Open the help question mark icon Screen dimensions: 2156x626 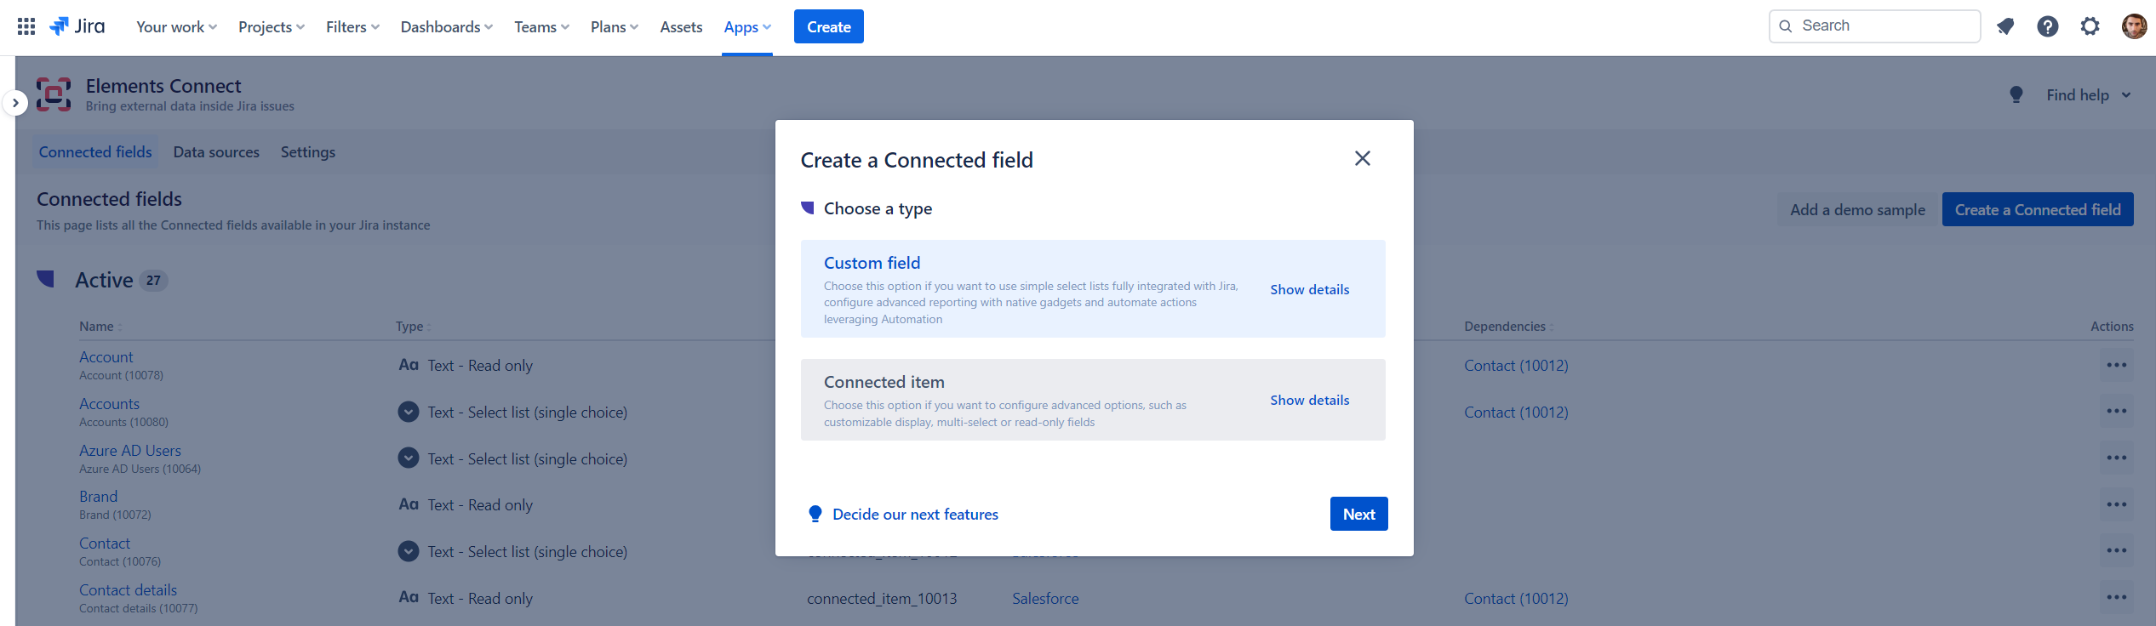click(2048, 26)
